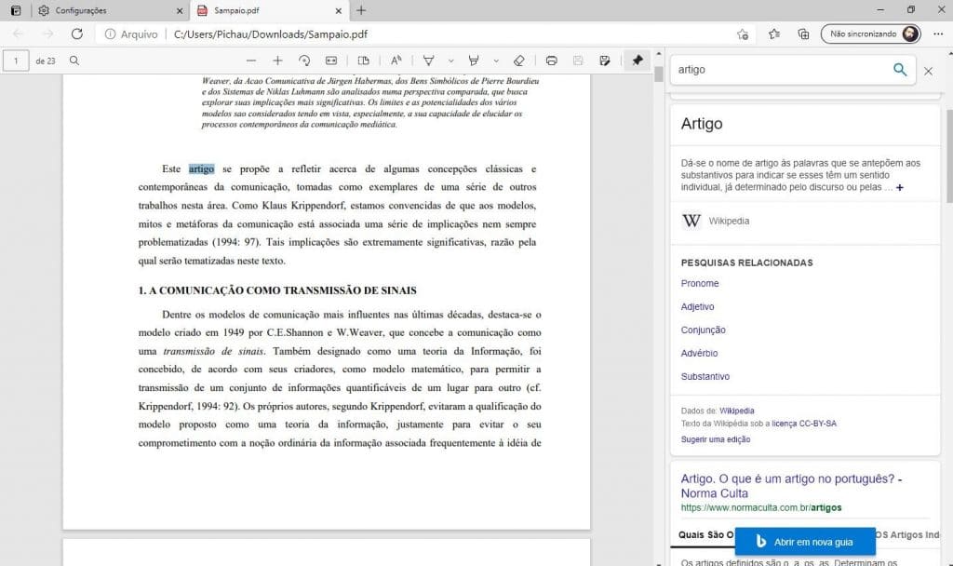
Task: Select the Highlight marker tool
Action: coord(474,61)
